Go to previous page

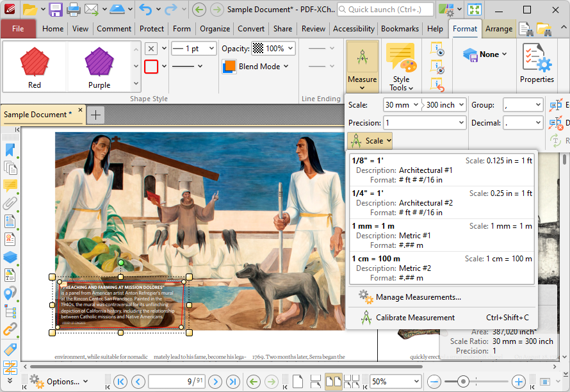(138, 382)
